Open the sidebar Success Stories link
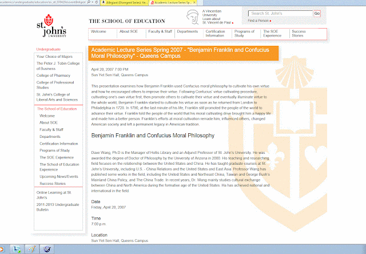The height and width of the screenshot is (254, 366). 53,184
